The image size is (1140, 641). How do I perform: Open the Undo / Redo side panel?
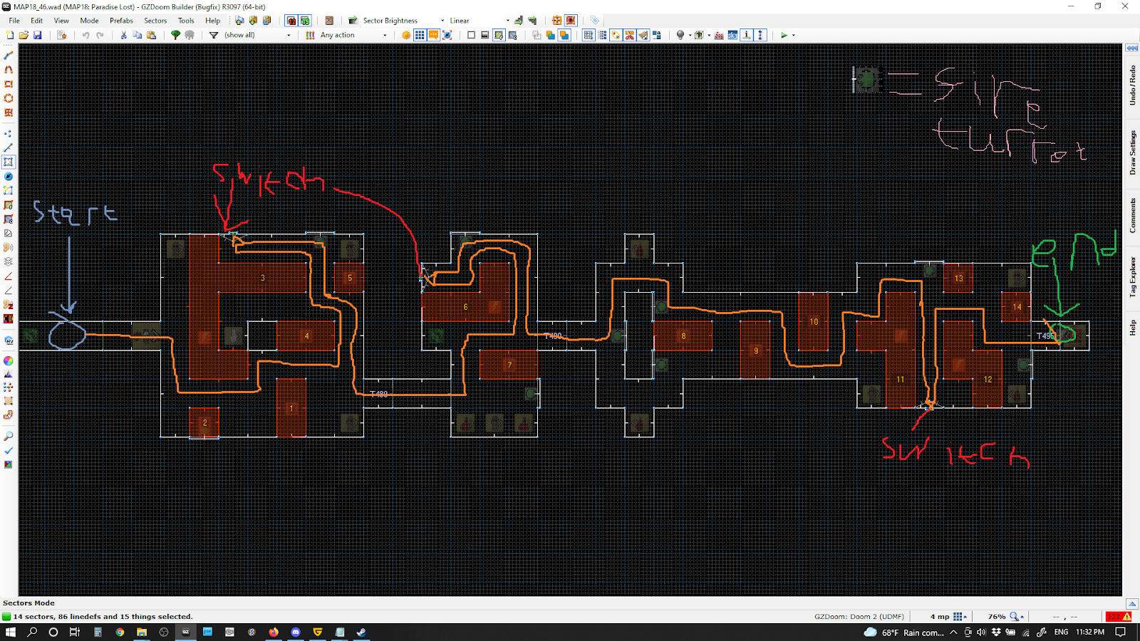[x=1132, y=85]
